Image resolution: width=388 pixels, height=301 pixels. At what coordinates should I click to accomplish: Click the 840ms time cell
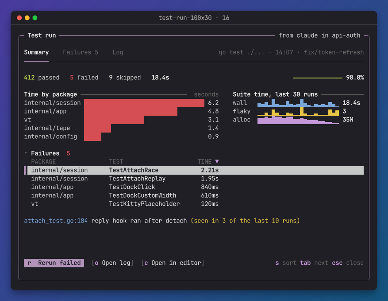pyautogui.click(x=210, y=187)
